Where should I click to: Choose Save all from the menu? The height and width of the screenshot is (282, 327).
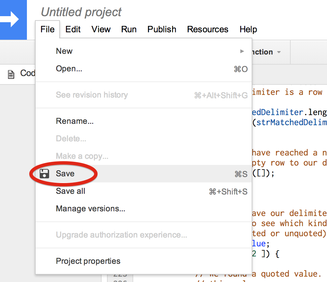(x=71, y=191)
